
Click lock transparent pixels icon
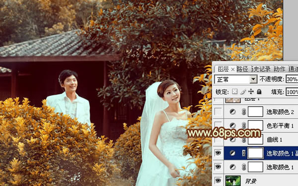coord(234,92)
